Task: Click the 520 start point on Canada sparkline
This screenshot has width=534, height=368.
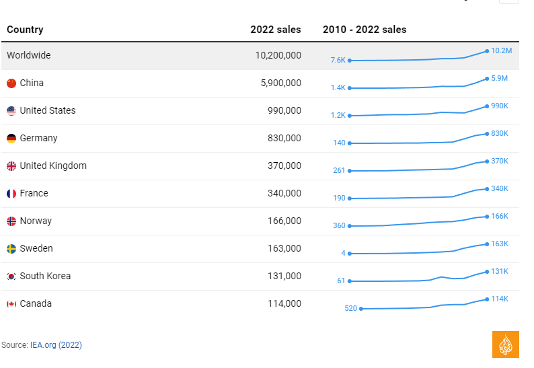Action: (x=361, y=309)
